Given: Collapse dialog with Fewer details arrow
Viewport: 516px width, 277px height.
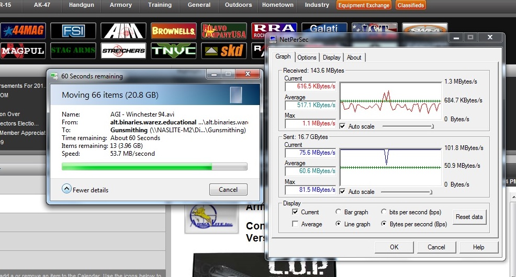Looking at the screenshot, I should [x=66, y=189].
